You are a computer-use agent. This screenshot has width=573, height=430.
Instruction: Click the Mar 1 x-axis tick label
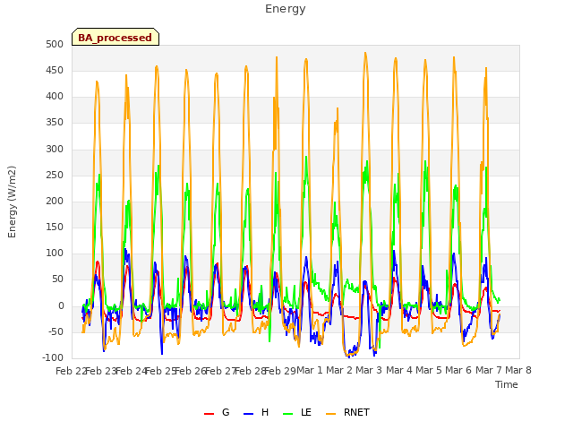[x=310, y=371]
